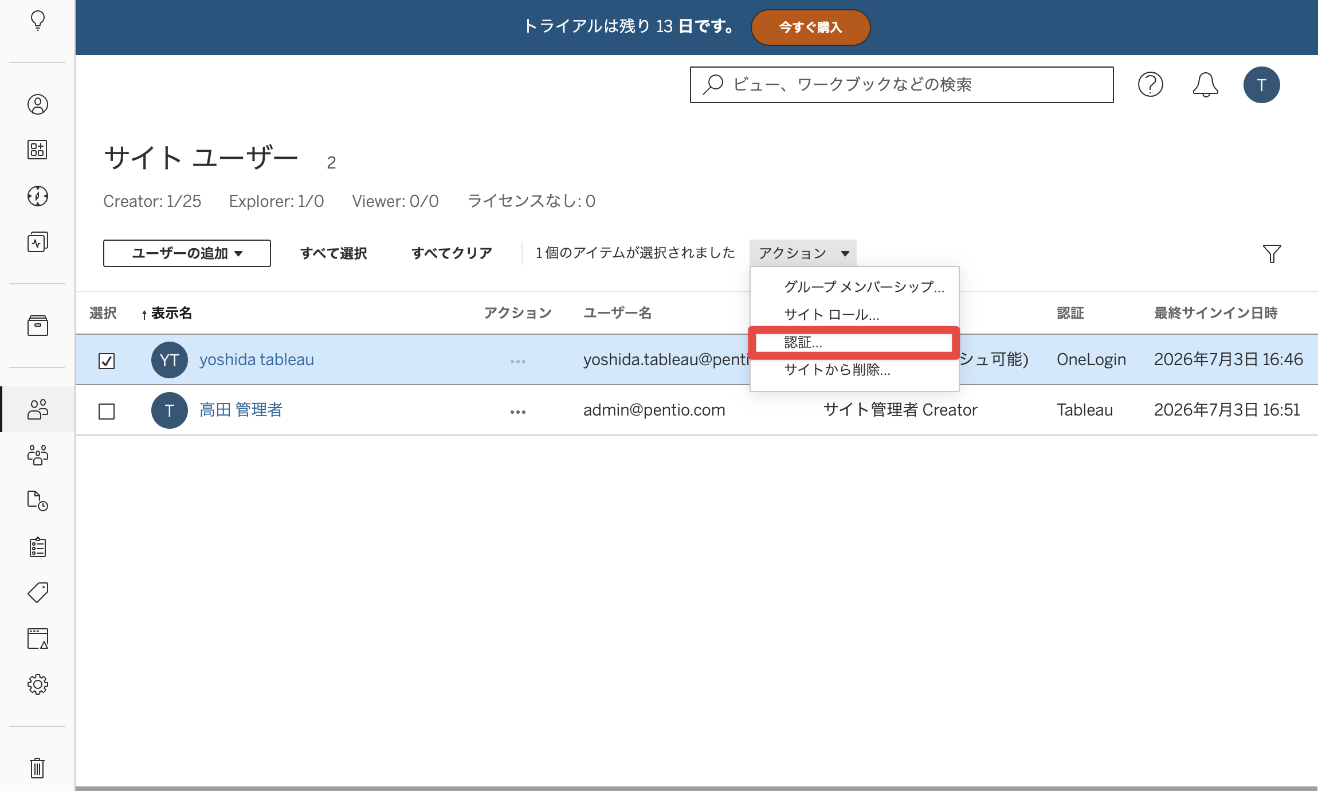Open the Schedules document-clock icon in the sidebar
Screen dimensions: 1318x791
click(38, 501)
